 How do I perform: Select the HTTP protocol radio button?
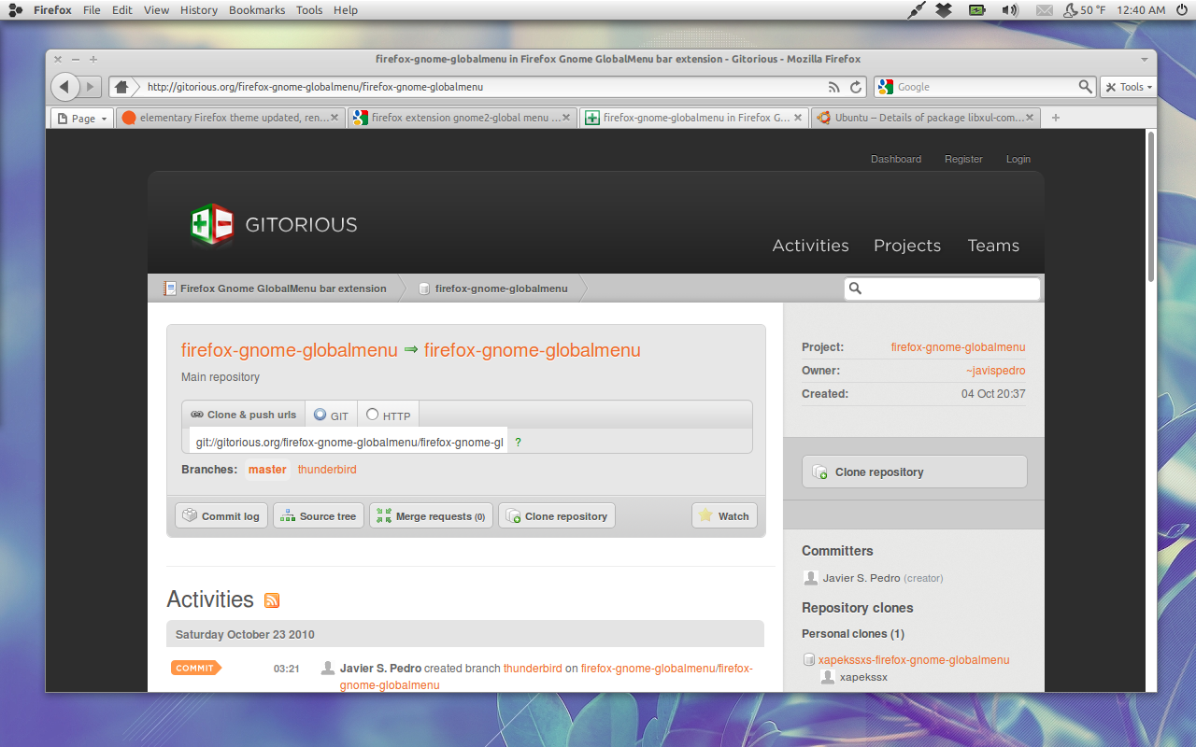click(372, 415)
